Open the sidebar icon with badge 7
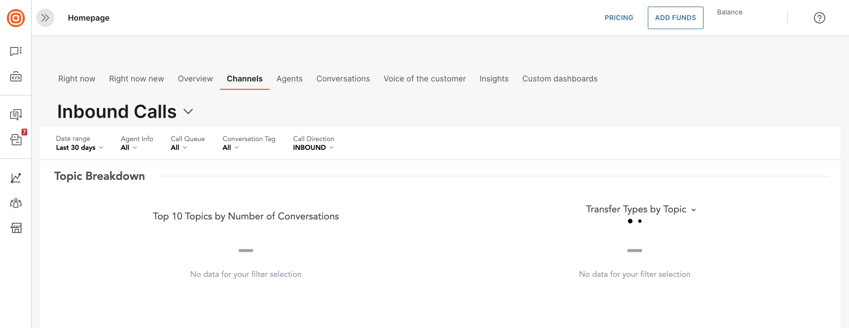849x328 pixels. coord(16,139)
